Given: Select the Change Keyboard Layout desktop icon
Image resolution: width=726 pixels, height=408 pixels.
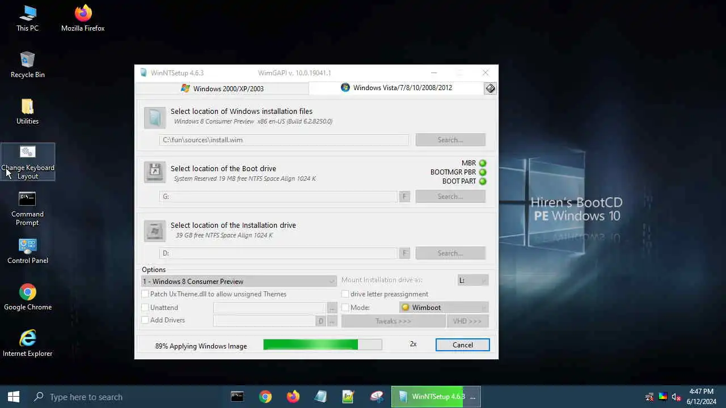Looking at the screenshot, I should click(x=27, y=162).
